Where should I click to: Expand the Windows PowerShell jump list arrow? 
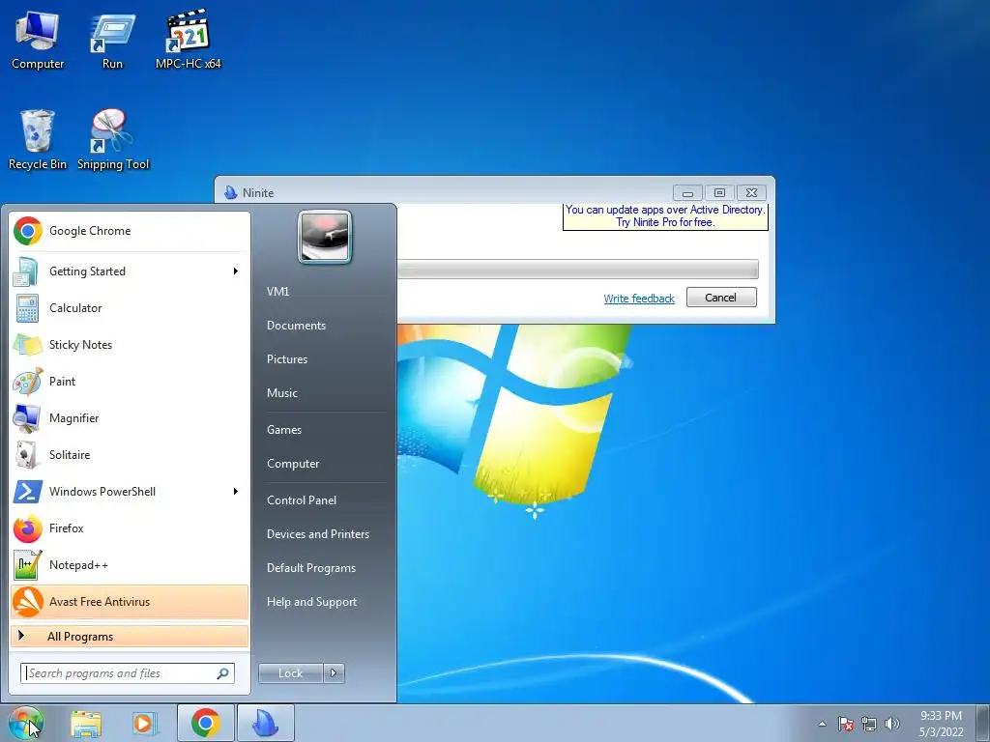click(236, 492)
